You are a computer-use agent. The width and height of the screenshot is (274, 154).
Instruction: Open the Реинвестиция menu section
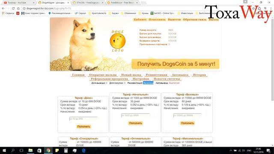point(156,75)
